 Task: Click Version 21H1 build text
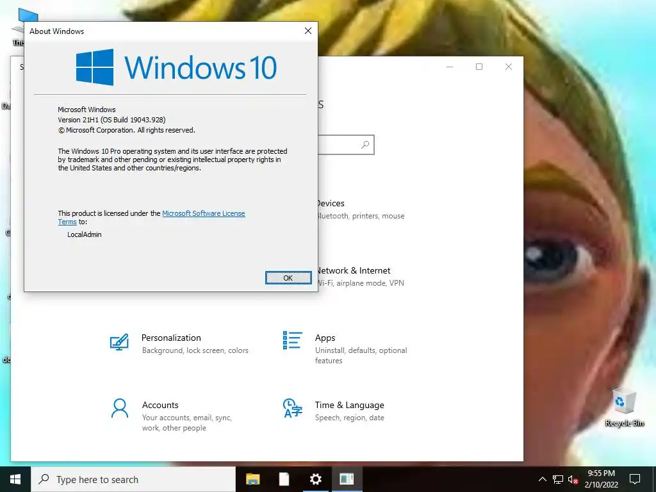111,120
